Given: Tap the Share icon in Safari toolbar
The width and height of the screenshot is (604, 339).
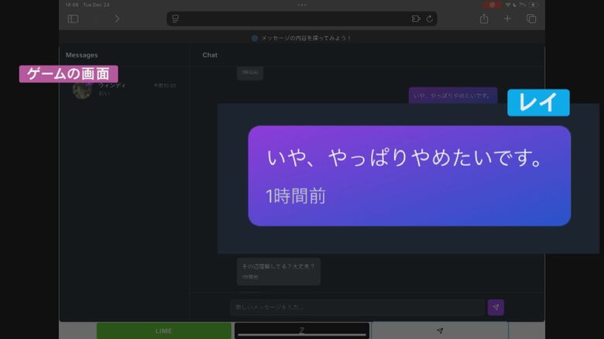Looking at the screenshot, I should [x=484, y=19].
